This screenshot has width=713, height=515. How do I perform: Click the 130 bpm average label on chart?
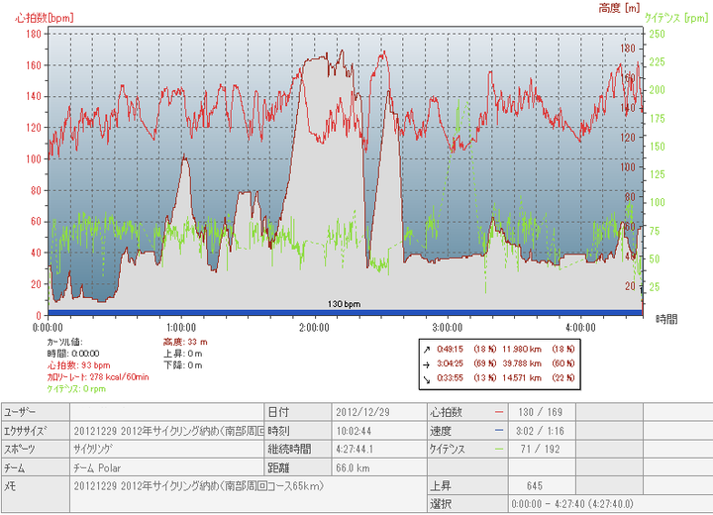(x=345, y=304)
